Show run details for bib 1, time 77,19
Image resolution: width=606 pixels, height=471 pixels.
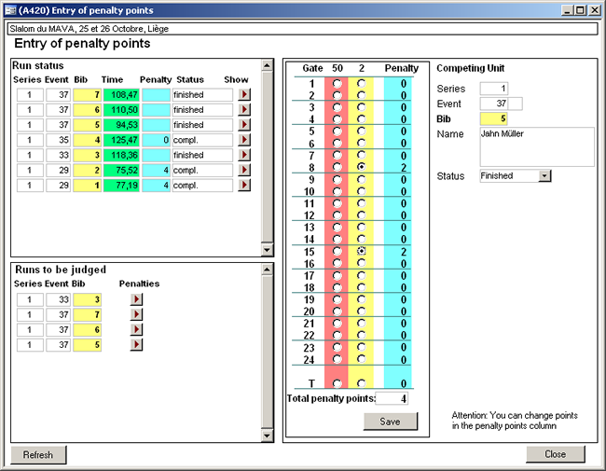(x=244, y=185)
